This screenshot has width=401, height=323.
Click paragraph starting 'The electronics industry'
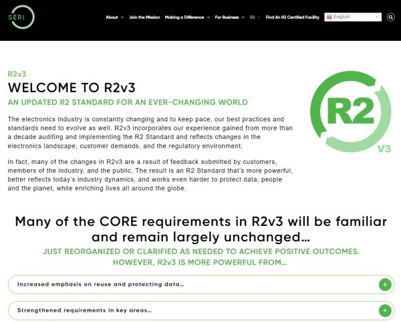coord(150,132)
